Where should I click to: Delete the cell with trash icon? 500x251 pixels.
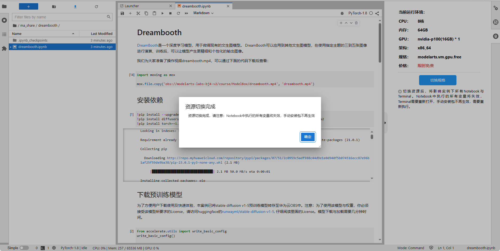click(x=356, y=23)
